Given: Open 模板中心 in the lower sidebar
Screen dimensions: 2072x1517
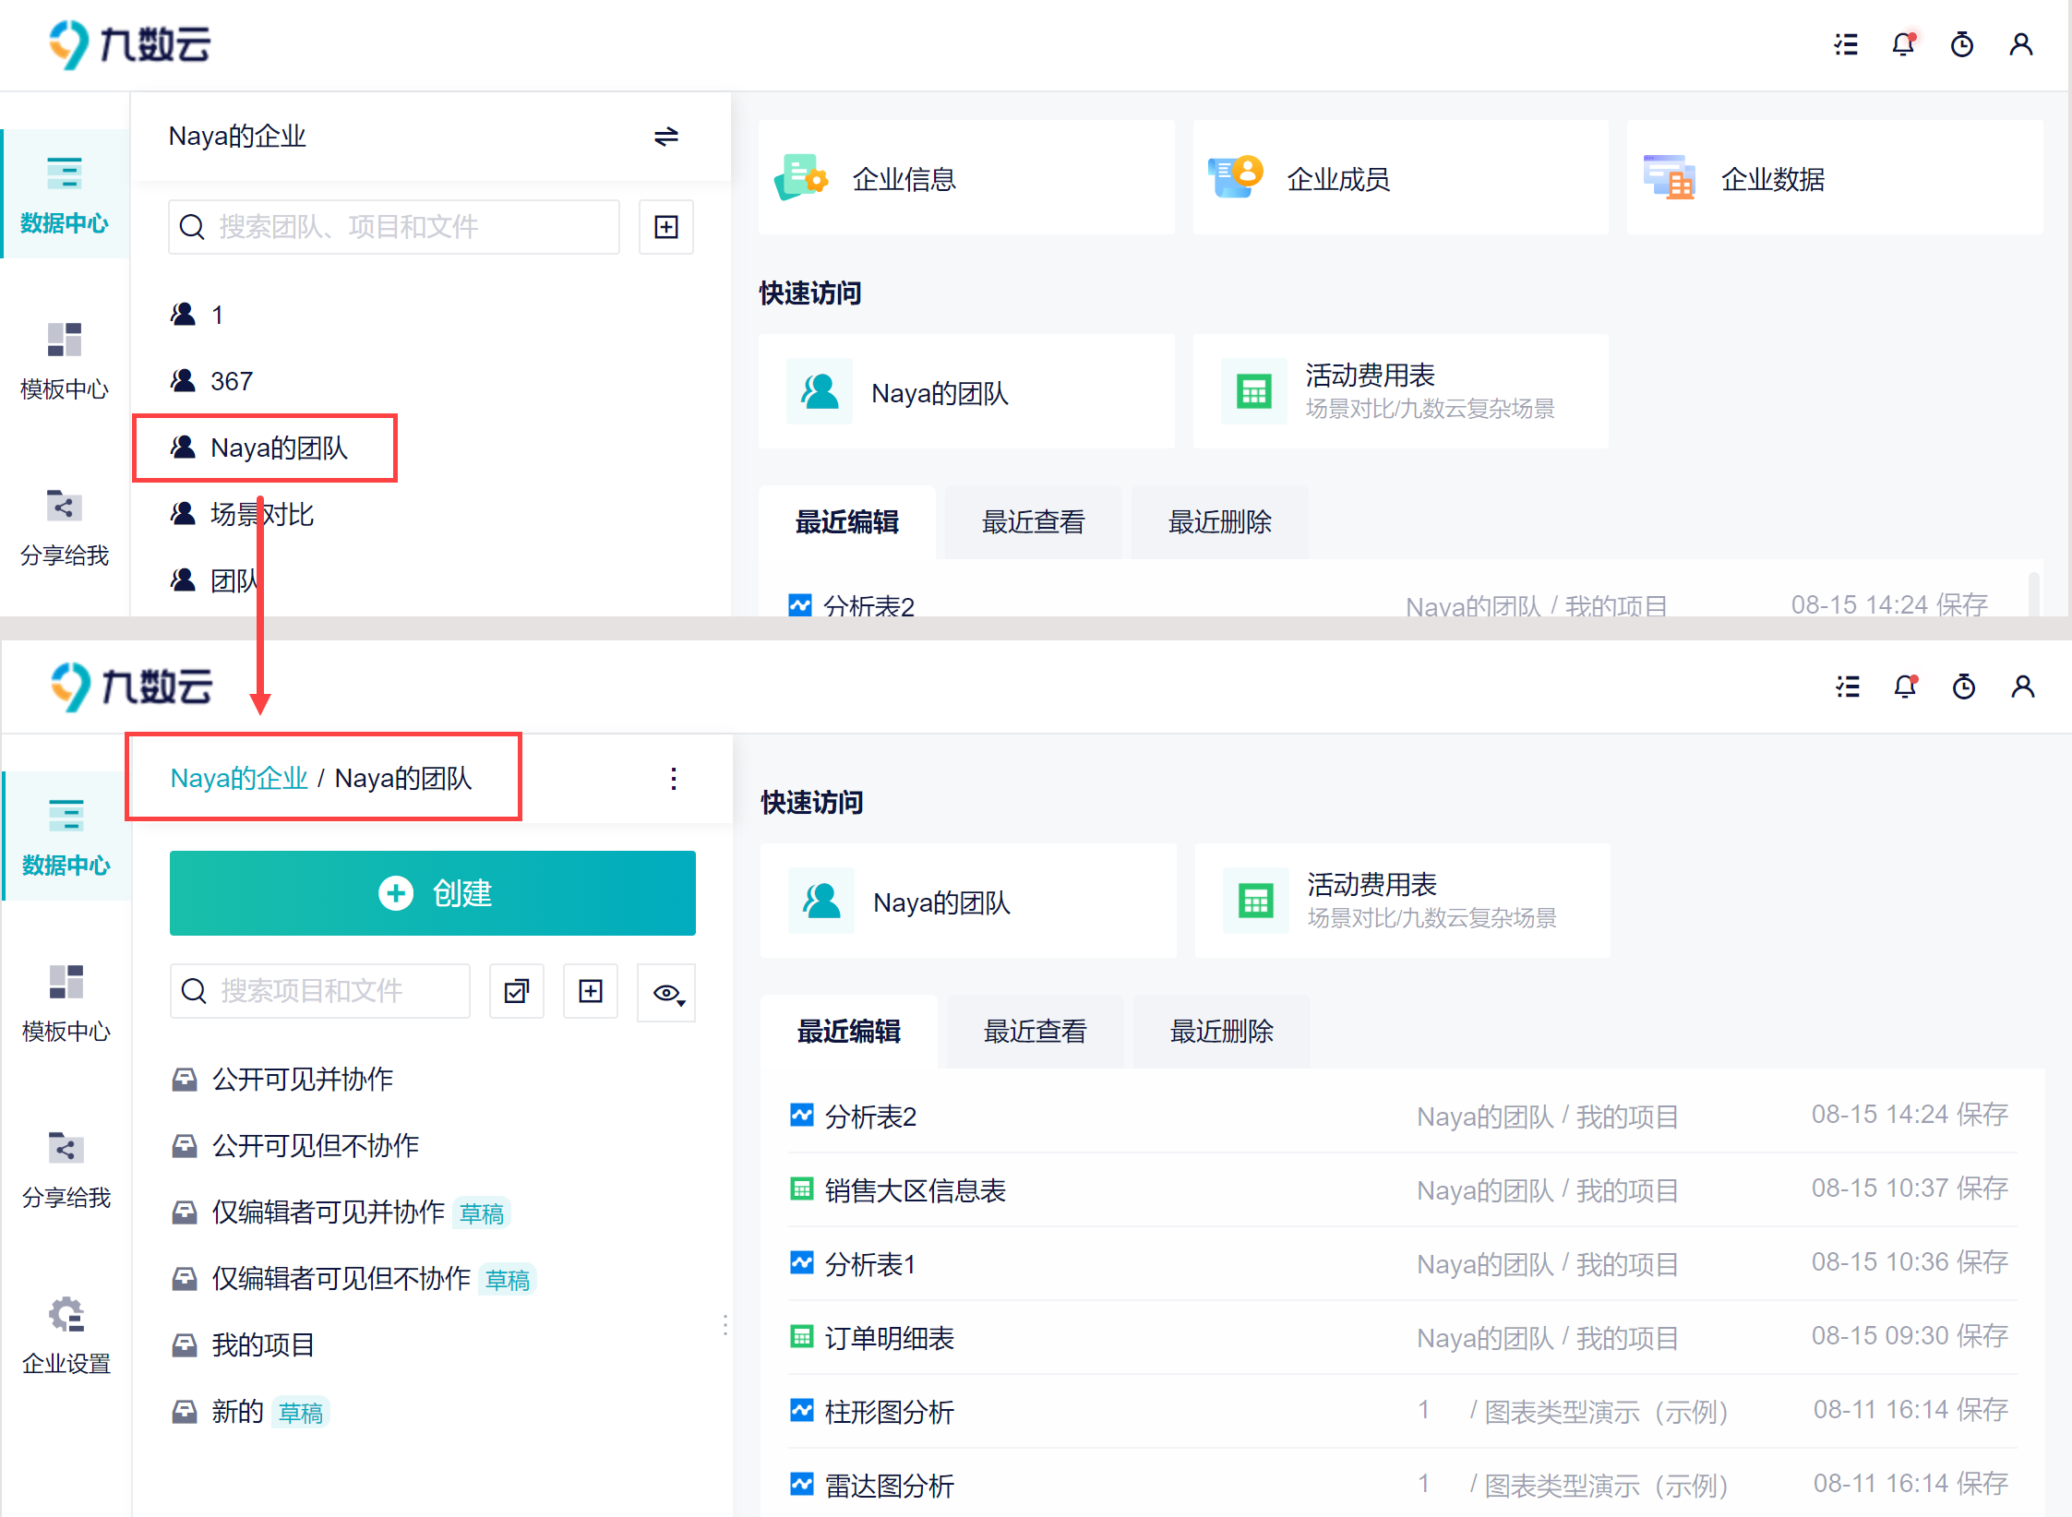Looking at the screenshot, I should (66, 1002).
